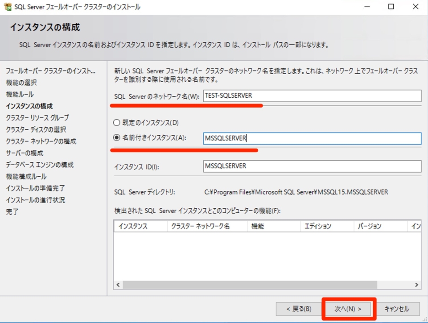
Task: Minimize the installer window
Action: coord(367,7)
